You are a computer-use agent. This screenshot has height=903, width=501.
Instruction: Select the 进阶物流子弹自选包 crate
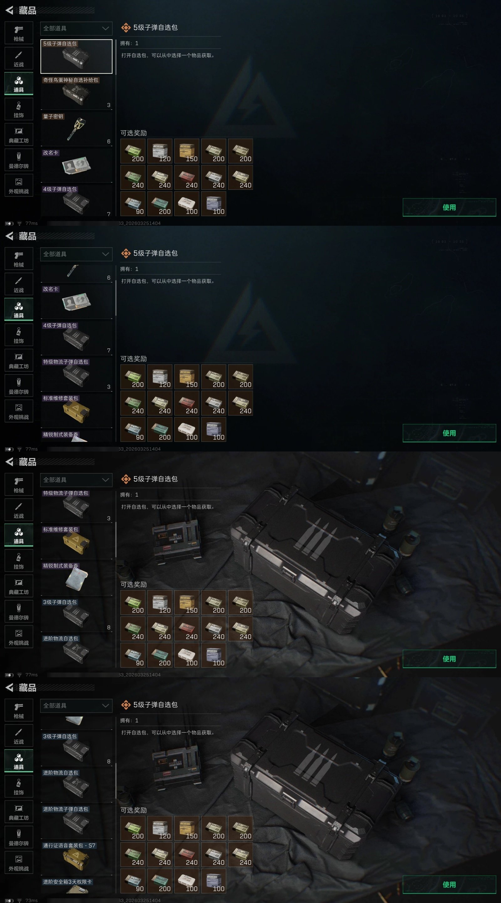coord(76,821)
